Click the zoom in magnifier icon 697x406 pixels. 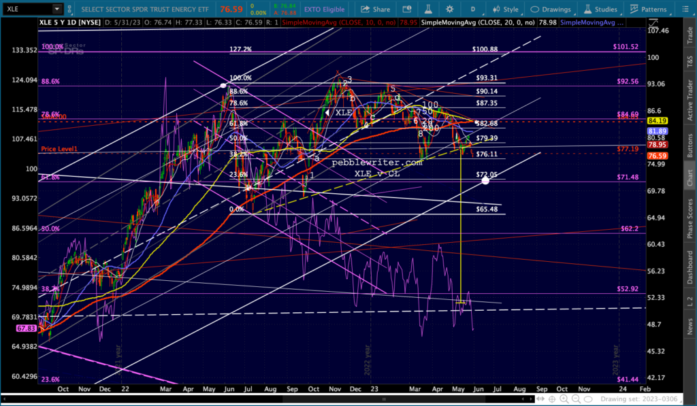pos(564,399)
